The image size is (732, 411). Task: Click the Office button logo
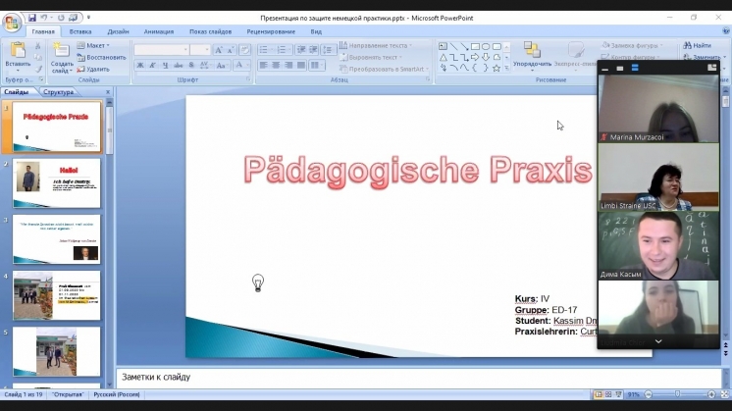12,22
